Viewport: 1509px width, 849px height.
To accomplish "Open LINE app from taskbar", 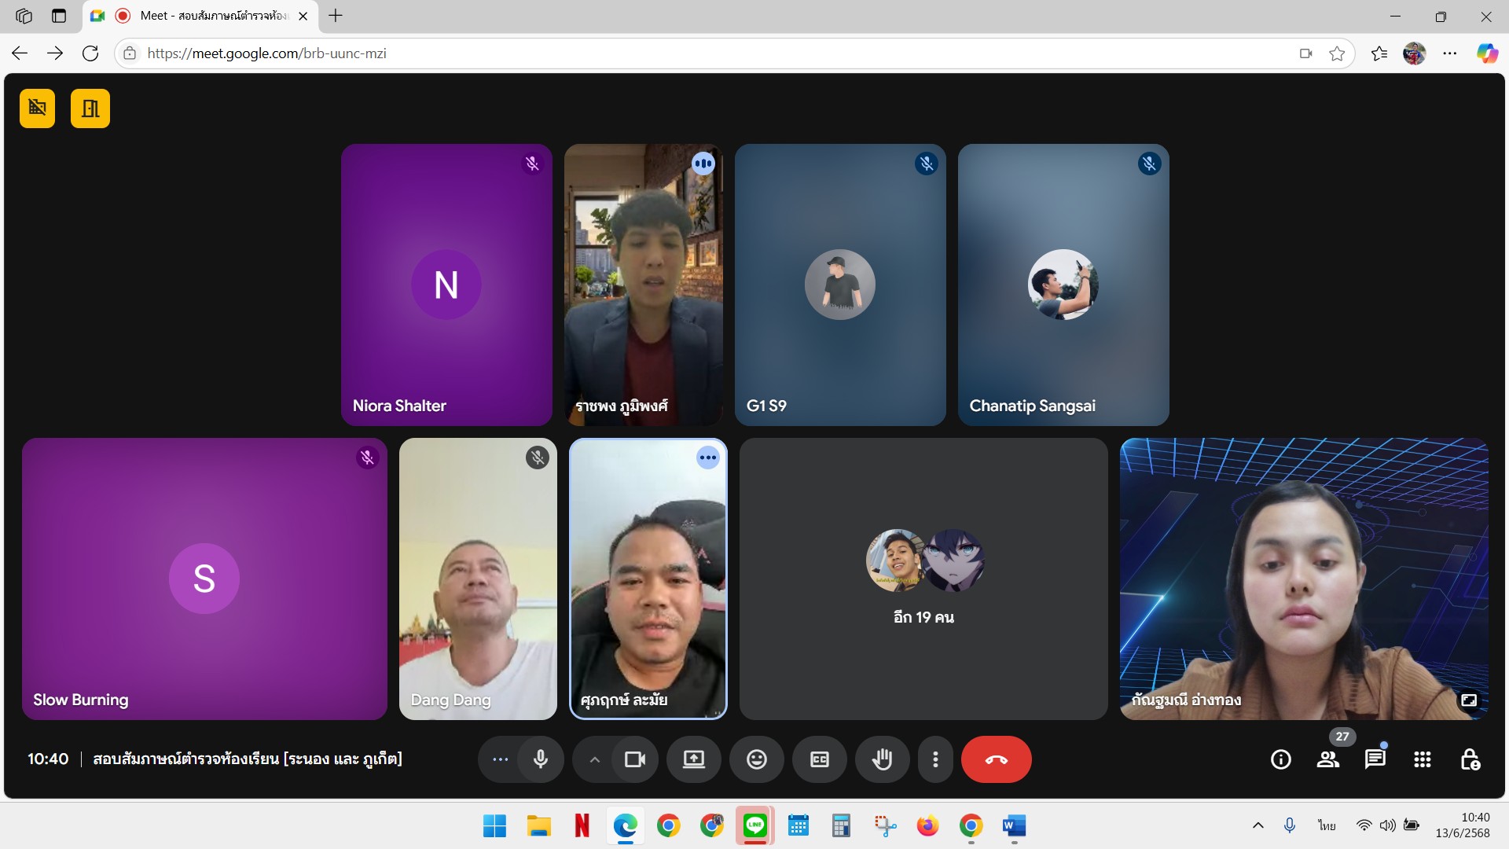I will [754, 825].
